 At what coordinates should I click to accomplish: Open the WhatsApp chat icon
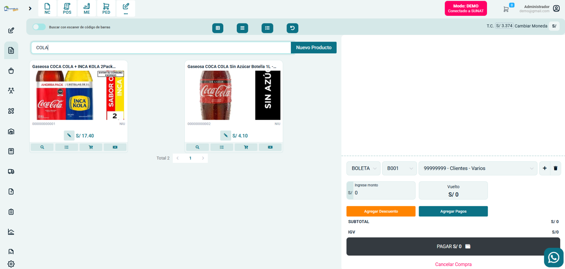(x=553, y=258)
